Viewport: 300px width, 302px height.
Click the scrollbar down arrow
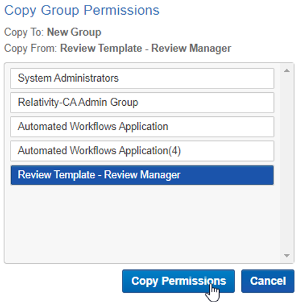click(286, 256)
